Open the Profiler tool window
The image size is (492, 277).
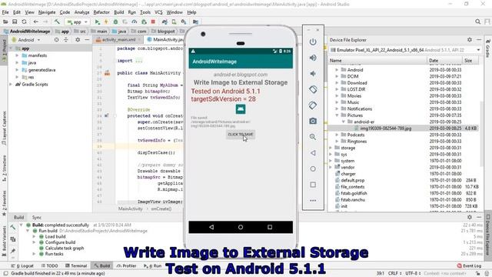tap(126, 265)
